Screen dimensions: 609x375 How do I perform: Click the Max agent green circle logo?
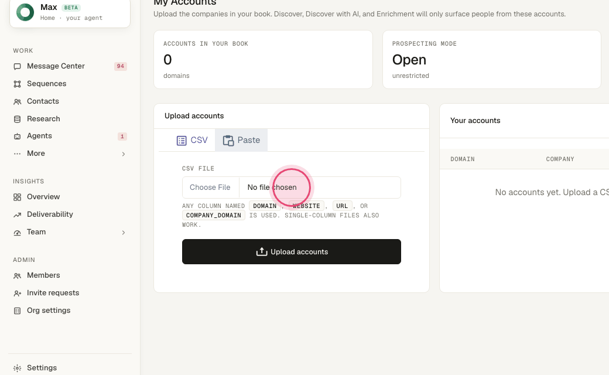coord(25,12)
